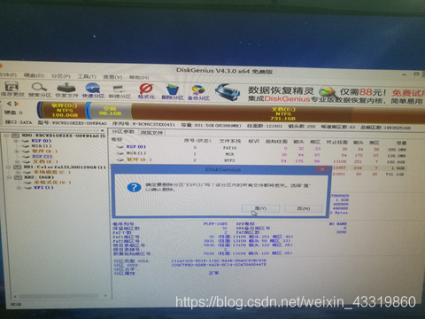Viewport: 425px width, 319px height.
Task: Select the 软件(D:) NTFS 100.0GB partition bar
Action: coord(64,110)
